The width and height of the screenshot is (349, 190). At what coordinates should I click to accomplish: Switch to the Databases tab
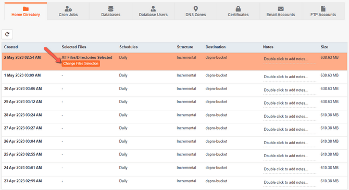coord(110,11)
